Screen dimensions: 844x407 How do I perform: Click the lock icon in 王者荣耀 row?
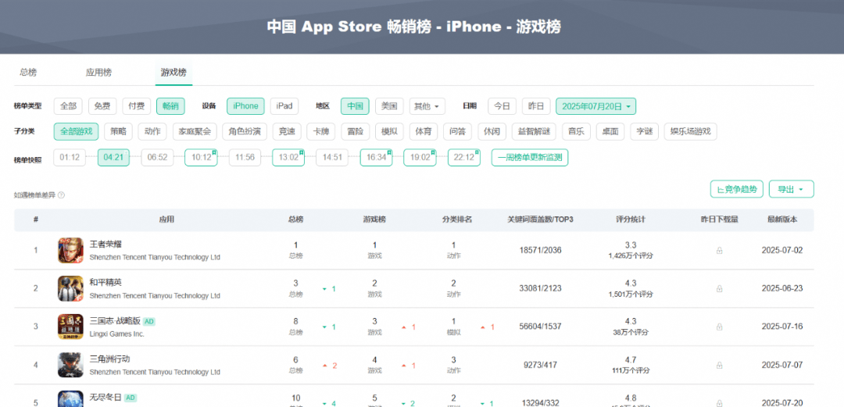(x=719, y=251)
